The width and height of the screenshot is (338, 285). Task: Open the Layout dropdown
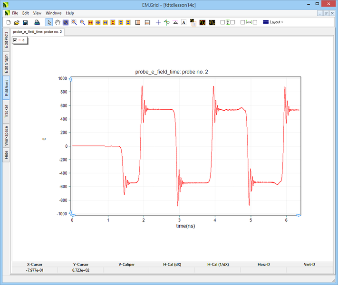click(273, 22)
